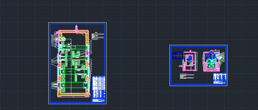The image size is (258, 110).
Task: Click the title block of the left sheet
Action: coord(99,89)
